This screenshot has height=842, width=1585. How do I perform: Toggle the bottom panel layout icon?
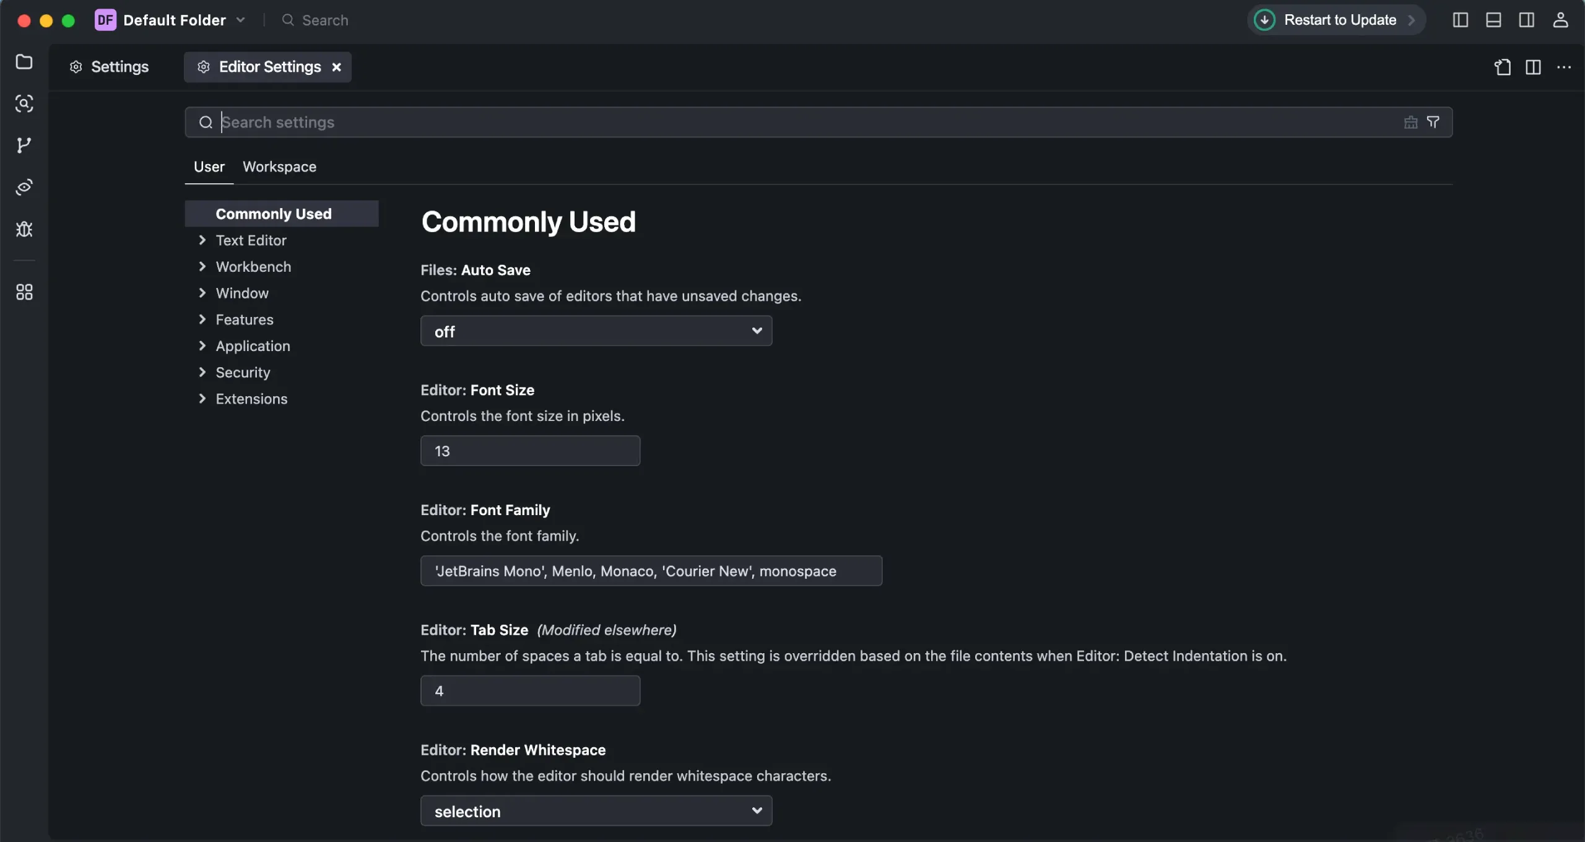(x=1493, y=20)
